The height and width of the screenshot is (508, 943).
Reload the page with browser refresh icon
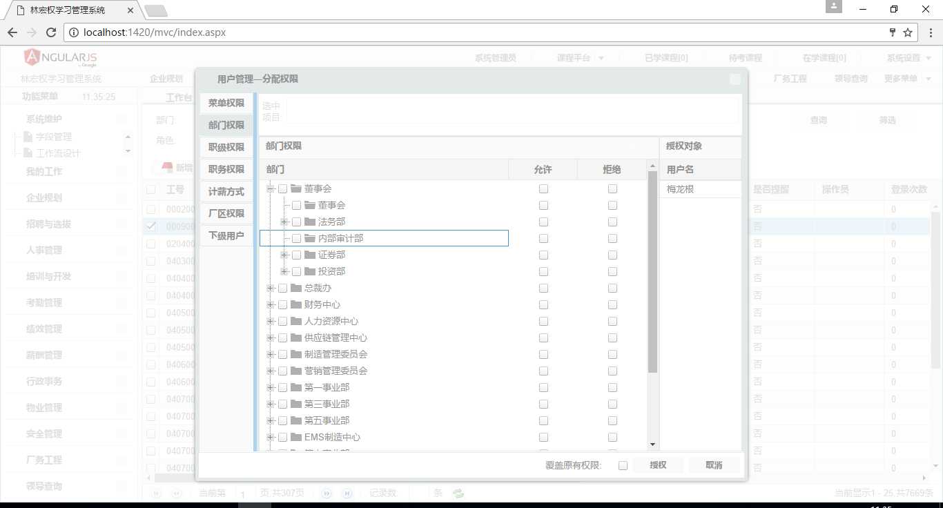(51, 32)
